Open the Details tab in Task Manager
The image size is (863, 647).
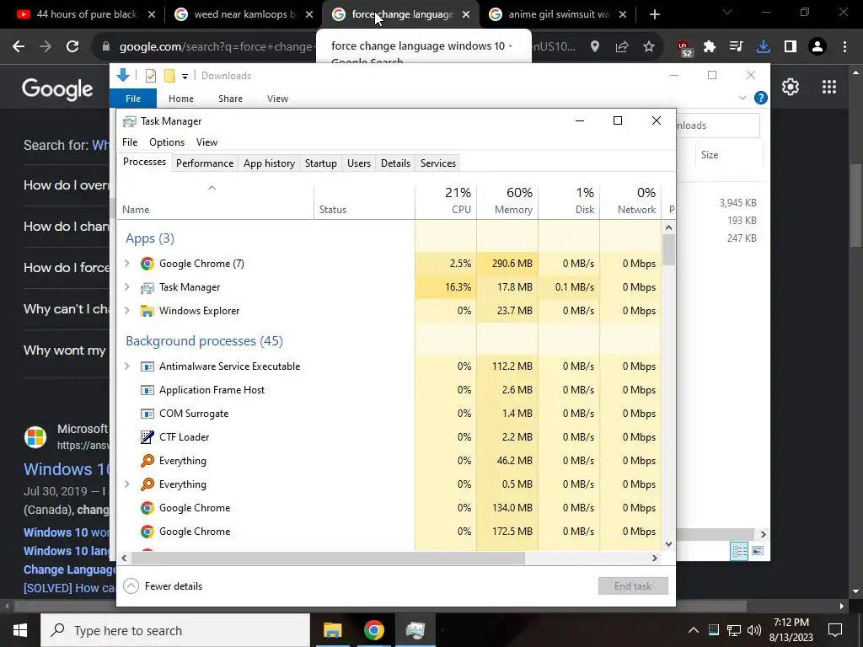click(396, 163)
